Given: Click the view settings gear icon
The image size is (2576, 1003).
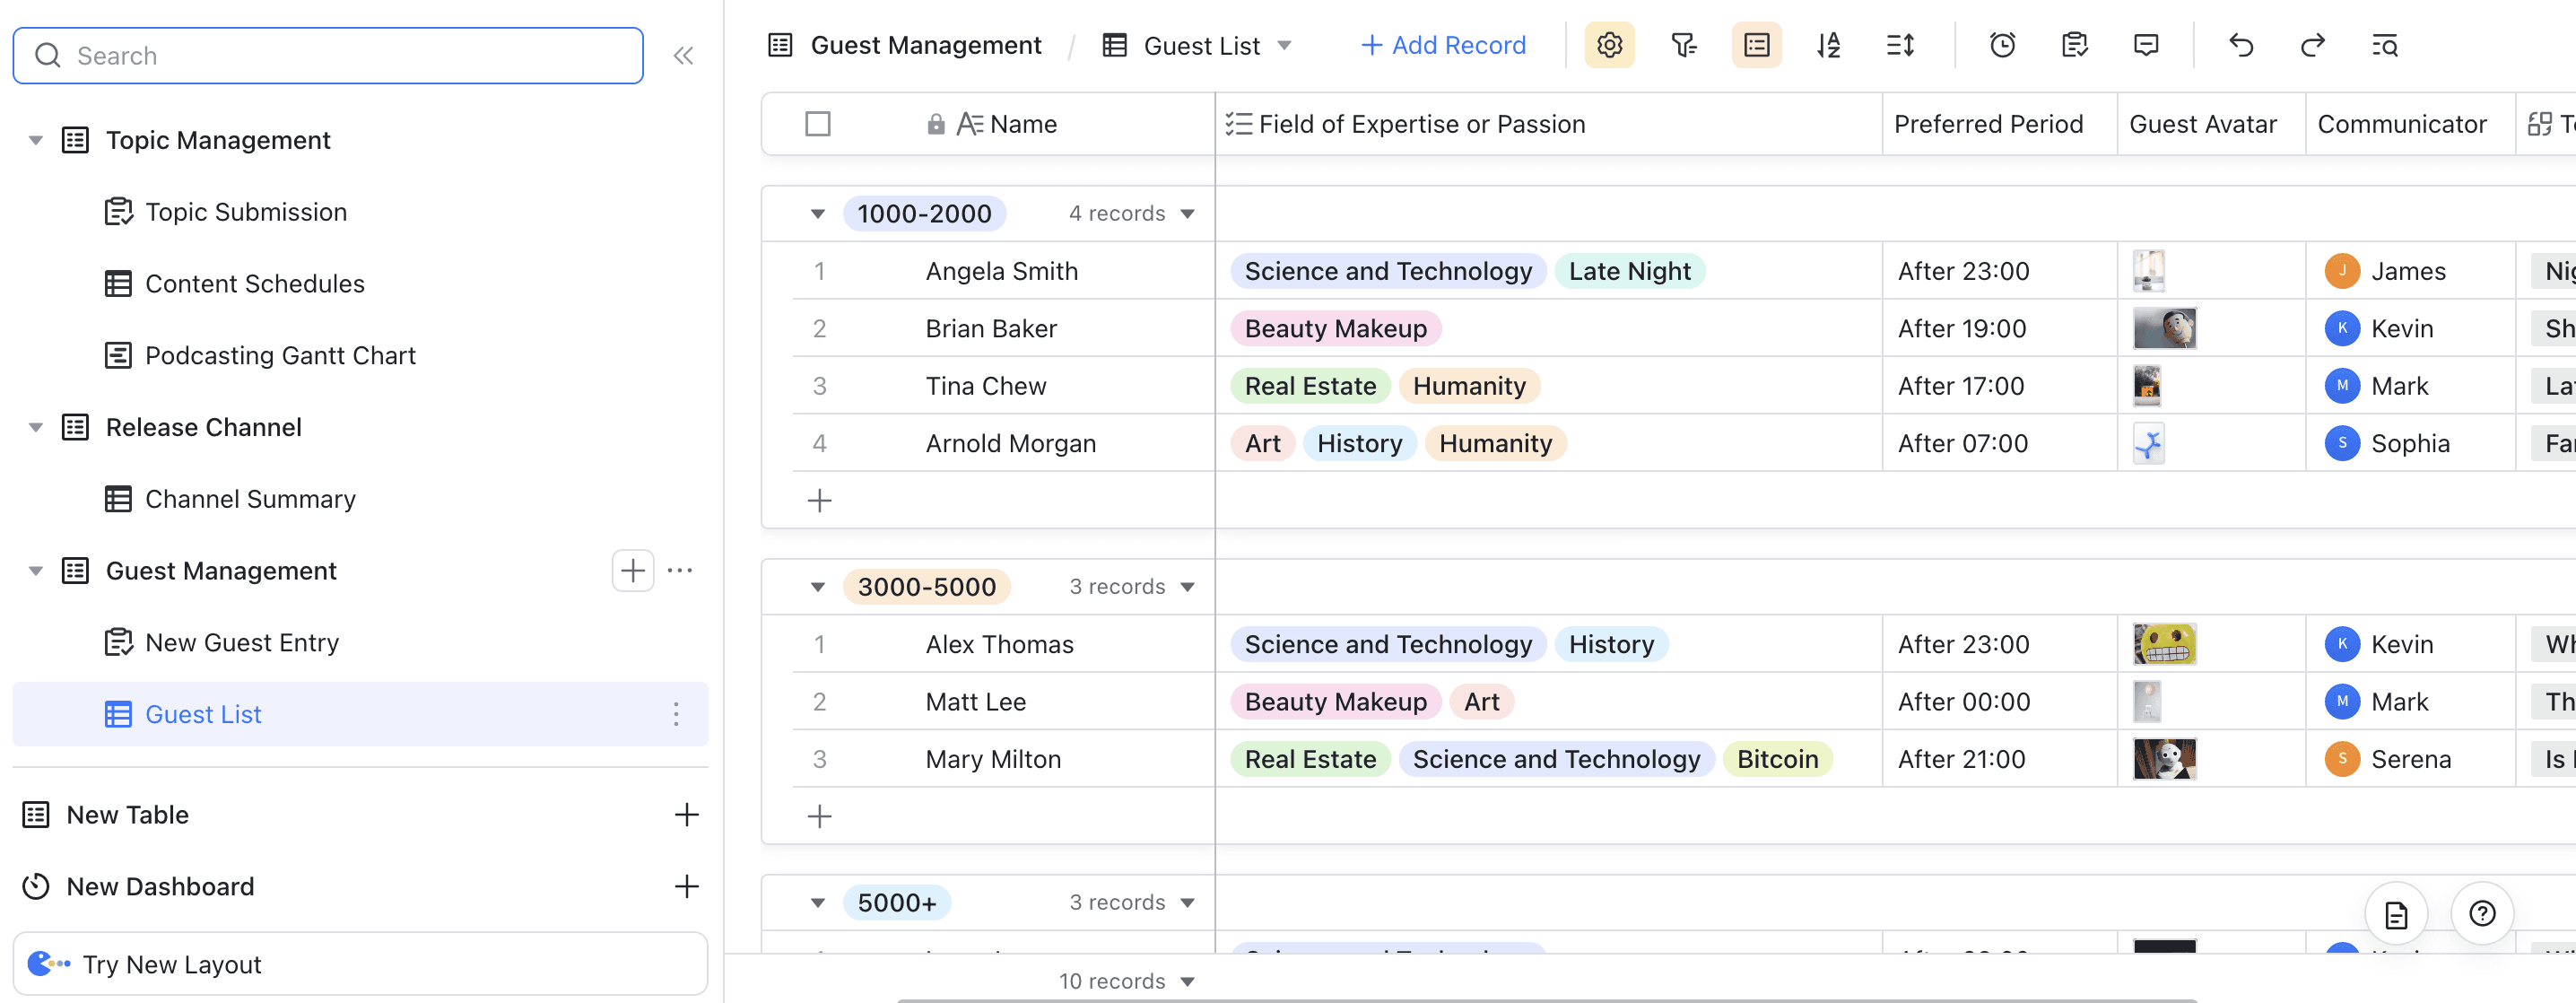Looking at the screenshot, I should pyautogui.click(x=1609, y=45).
